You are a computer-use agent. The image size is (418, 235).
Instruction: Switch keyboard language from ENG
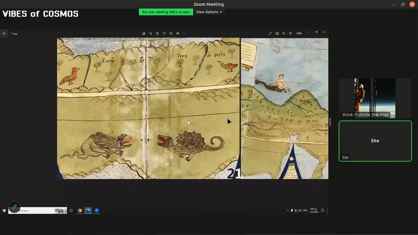pyautogui.click(x=305, y=211)
